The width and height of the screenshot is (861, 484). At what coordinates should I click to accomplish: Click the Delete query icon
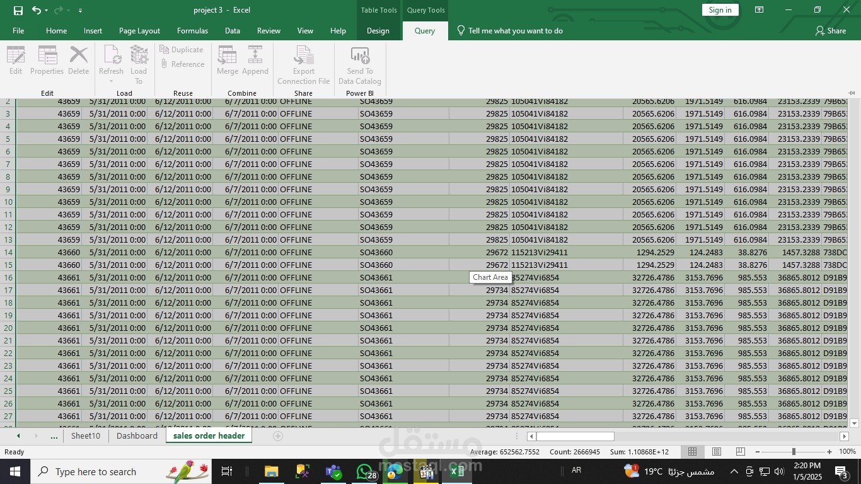pos(78,60)
